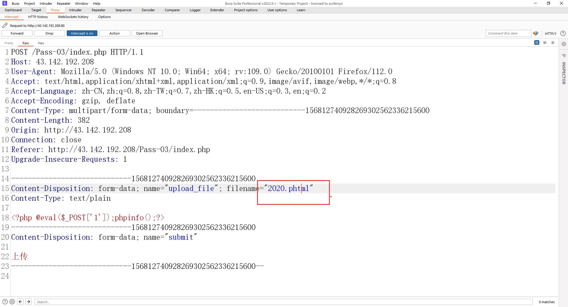Open the Window menu
This screenshot has height=307, width=568.
pyautogui.click(x=82, y=4)
